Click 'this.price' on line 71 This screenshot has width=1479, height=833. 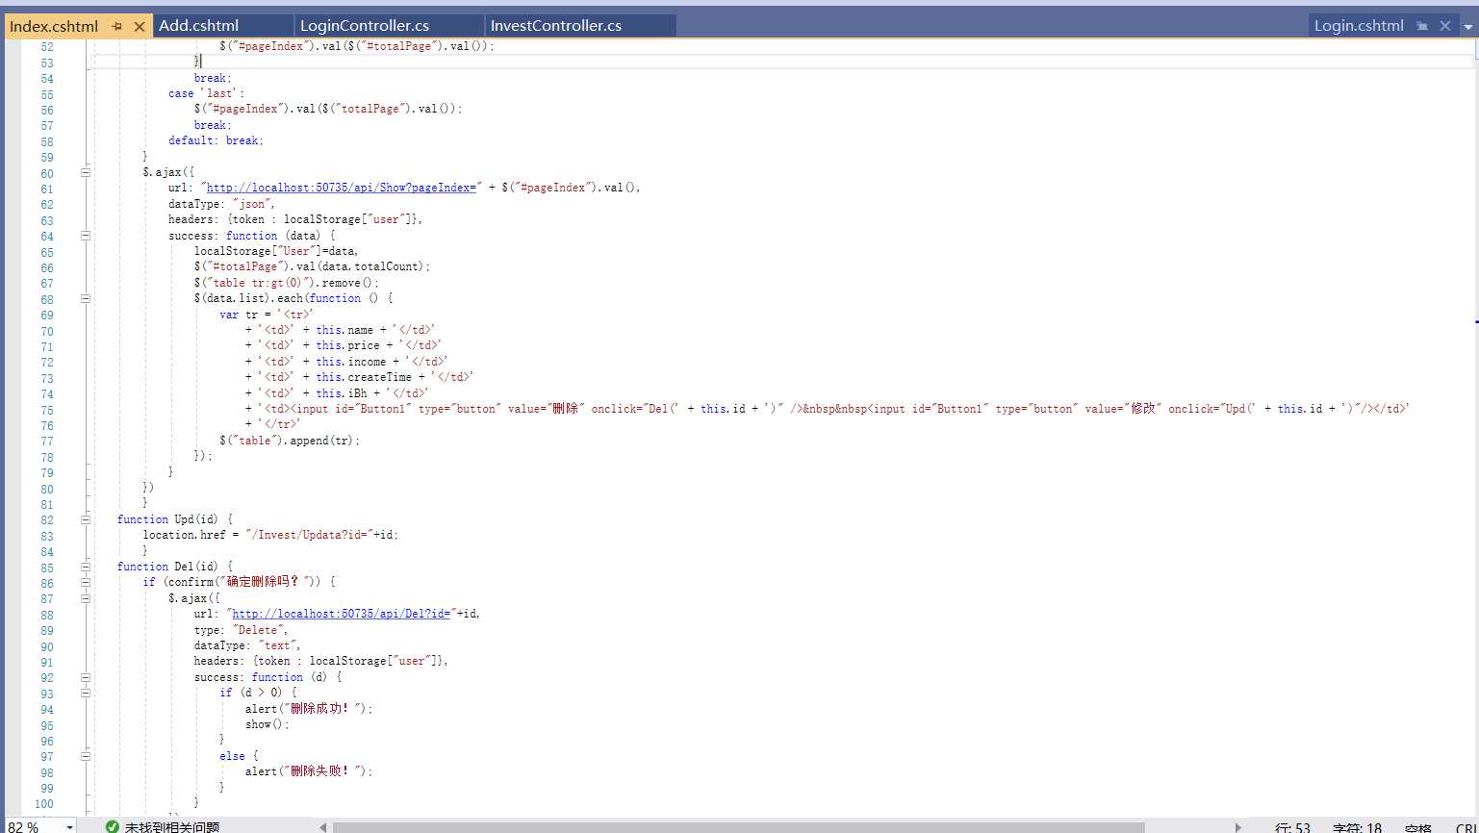pos(347,345)
